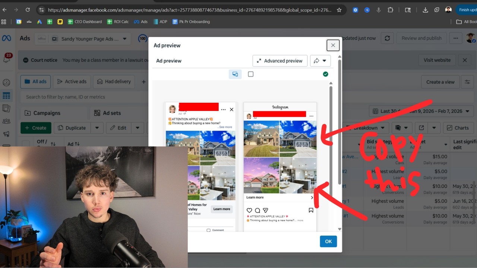Open the advertising settings megaphone icon in sidebar
This screenshot has height=268, width=477.
6,134
